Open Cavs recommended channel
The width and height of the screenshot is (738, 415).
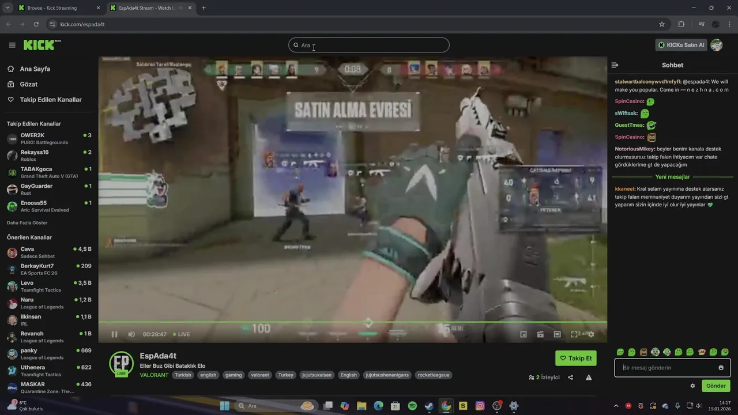(x=49, y=252)
